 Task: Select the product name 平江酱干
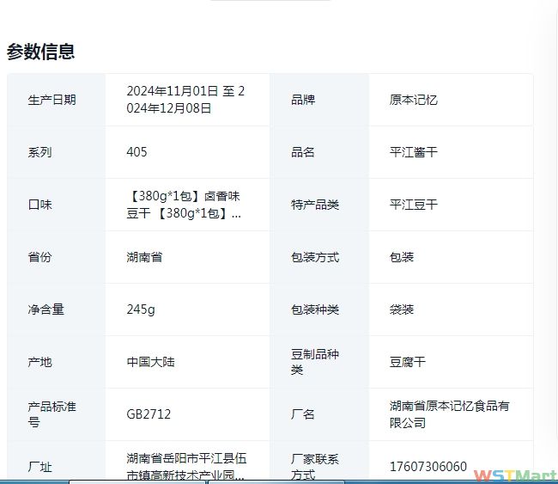point(413,152)
